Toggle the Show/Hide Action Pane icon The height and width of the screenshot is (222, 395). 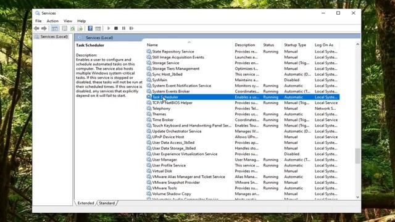[x=98, y=28]
